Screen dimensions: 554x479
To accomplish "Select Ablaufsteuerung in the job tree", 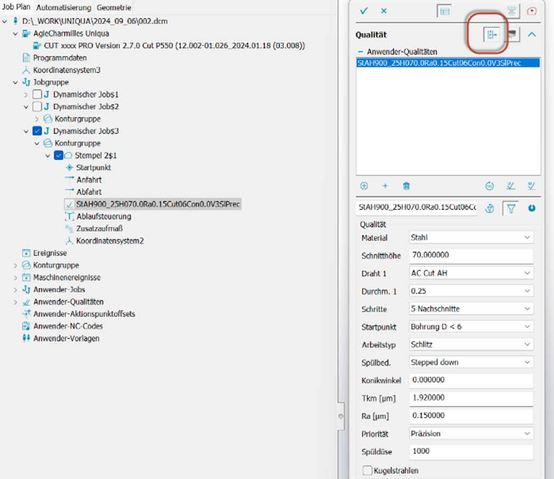I will tap(103, 216).
